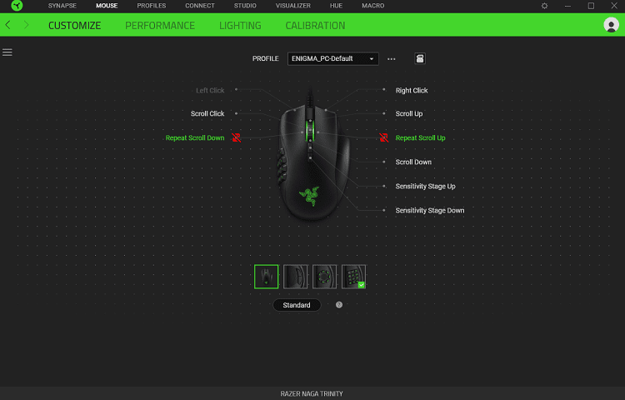The width and height of the screenshot is (625, 400).
Task: Open the profile options ellipsis menu
Action: coord(392,59)
